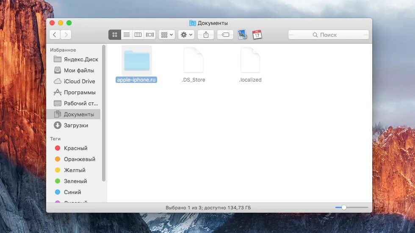The width and height of the screenshot is (415, 233).
Task: Click the Загрузки download arrow icon
Action: pos(58,125)
